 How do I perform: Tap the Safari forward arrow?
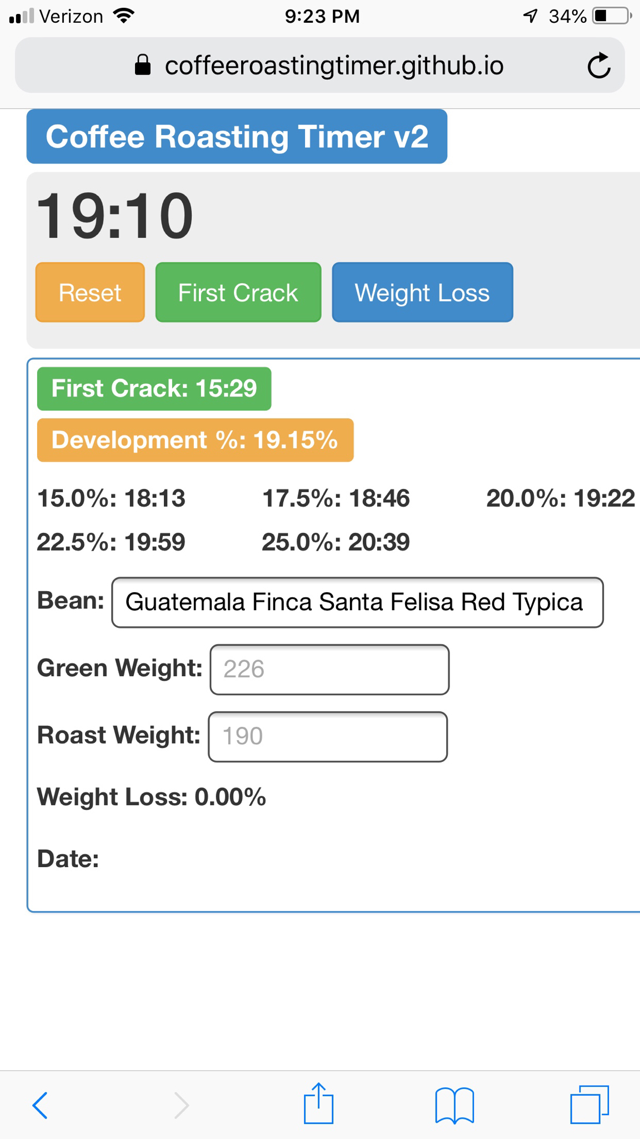(181, 1105)
